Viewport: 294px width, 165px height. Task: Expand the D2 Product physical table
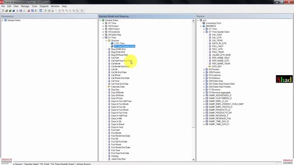click(204, 69)
